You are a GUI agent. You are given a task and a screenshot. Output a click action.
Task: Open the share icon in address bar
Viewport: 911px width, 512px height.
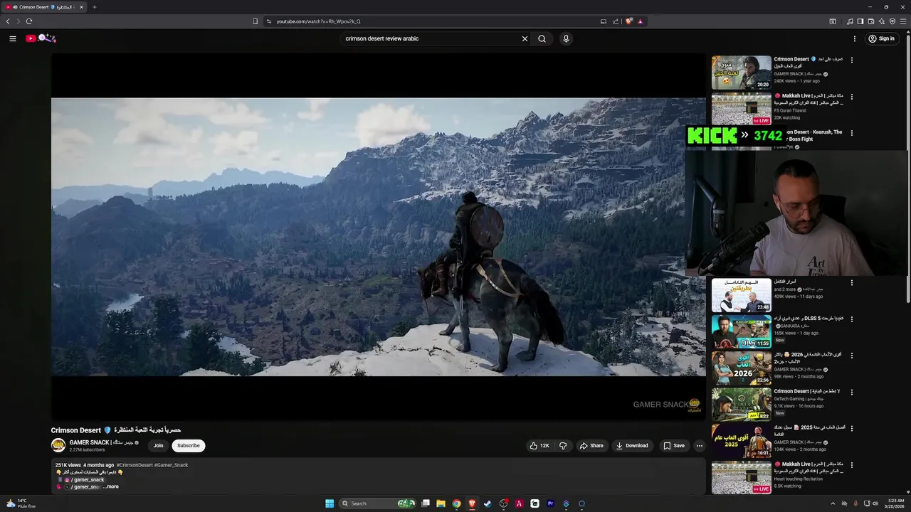tap(616, 21)
